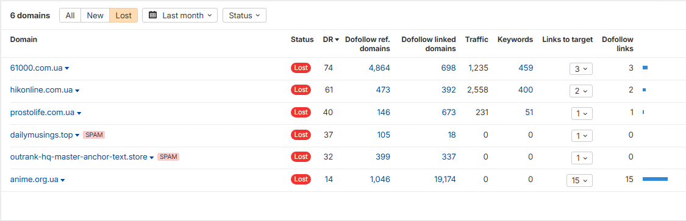The height and width of the screenshot is (221, 686).
Task: Open links to target dropdown showing 3
Action: tap(581, 69)
